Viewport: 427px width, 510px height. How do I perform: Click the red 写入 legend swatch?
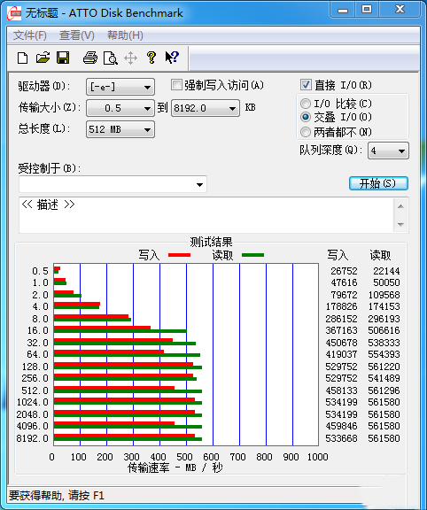(179, 255)
